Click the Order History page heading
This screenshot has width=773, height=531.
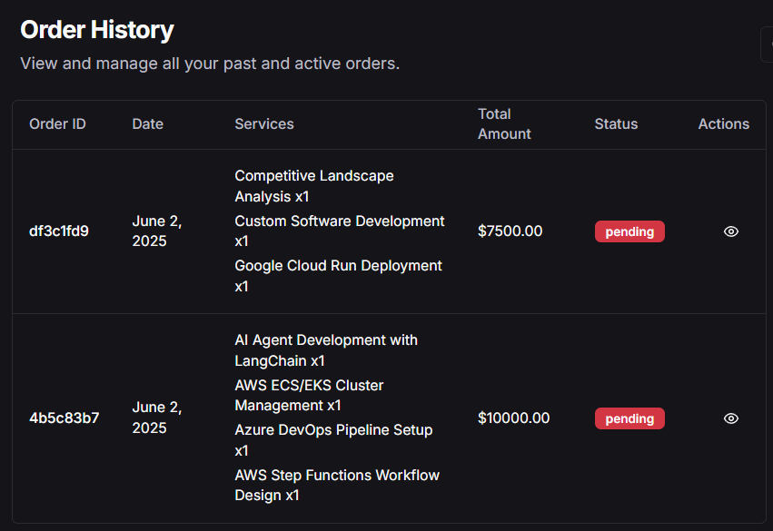[x=97, y=30]
